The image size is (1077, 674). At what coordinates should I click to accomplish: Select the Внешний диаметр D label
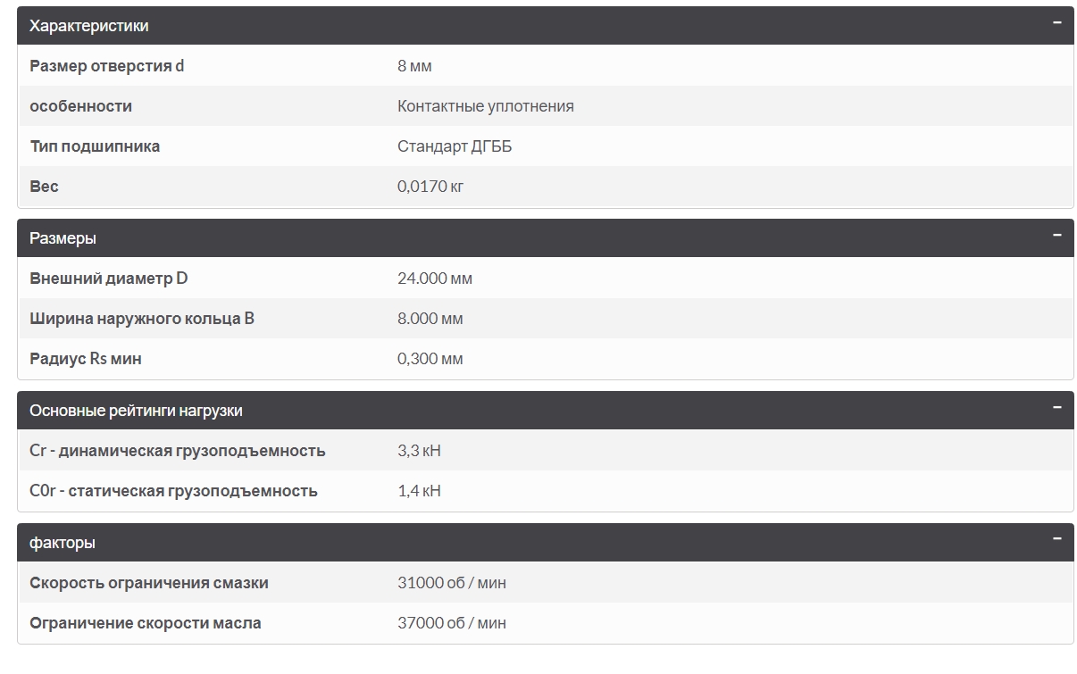tap(109, 279)
